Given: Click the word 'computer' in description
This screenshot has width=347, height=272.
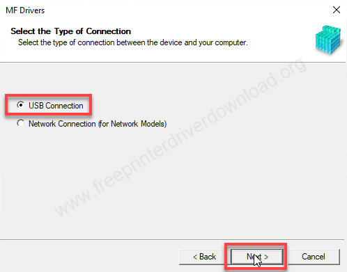Looking at the screenshot, I should point(230,43).
